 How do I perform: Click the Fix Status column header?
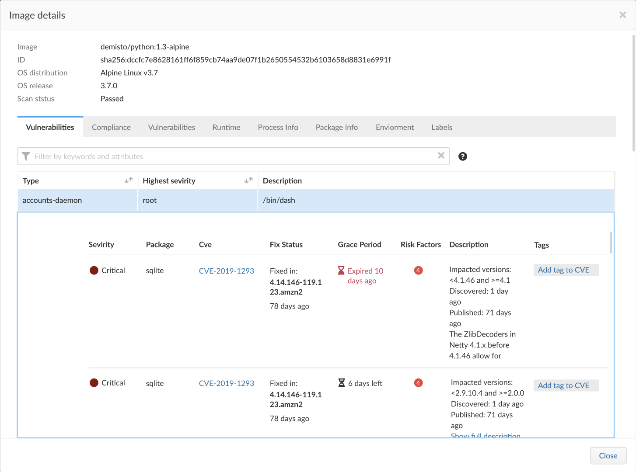pos(286,245)
